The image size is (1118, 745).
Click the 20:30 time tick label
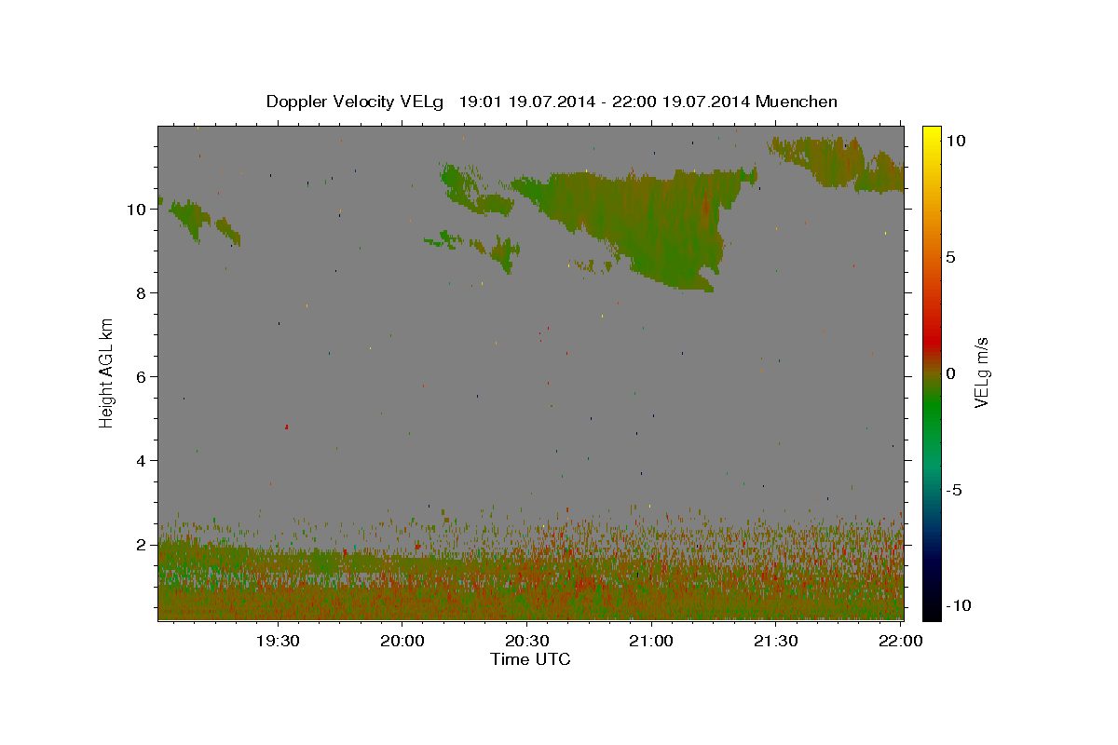(526, 641)
